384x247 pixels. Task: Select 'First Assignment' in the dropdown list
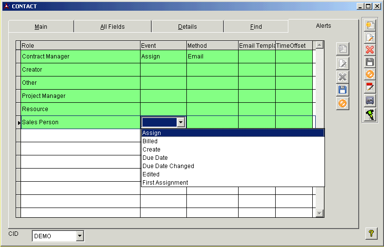[165, 183]
